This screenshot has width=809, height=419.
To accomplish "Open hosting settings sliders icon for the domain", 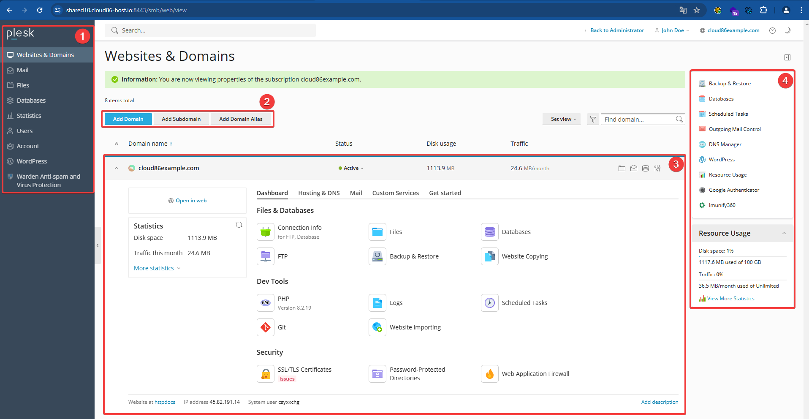I will 657,168.
